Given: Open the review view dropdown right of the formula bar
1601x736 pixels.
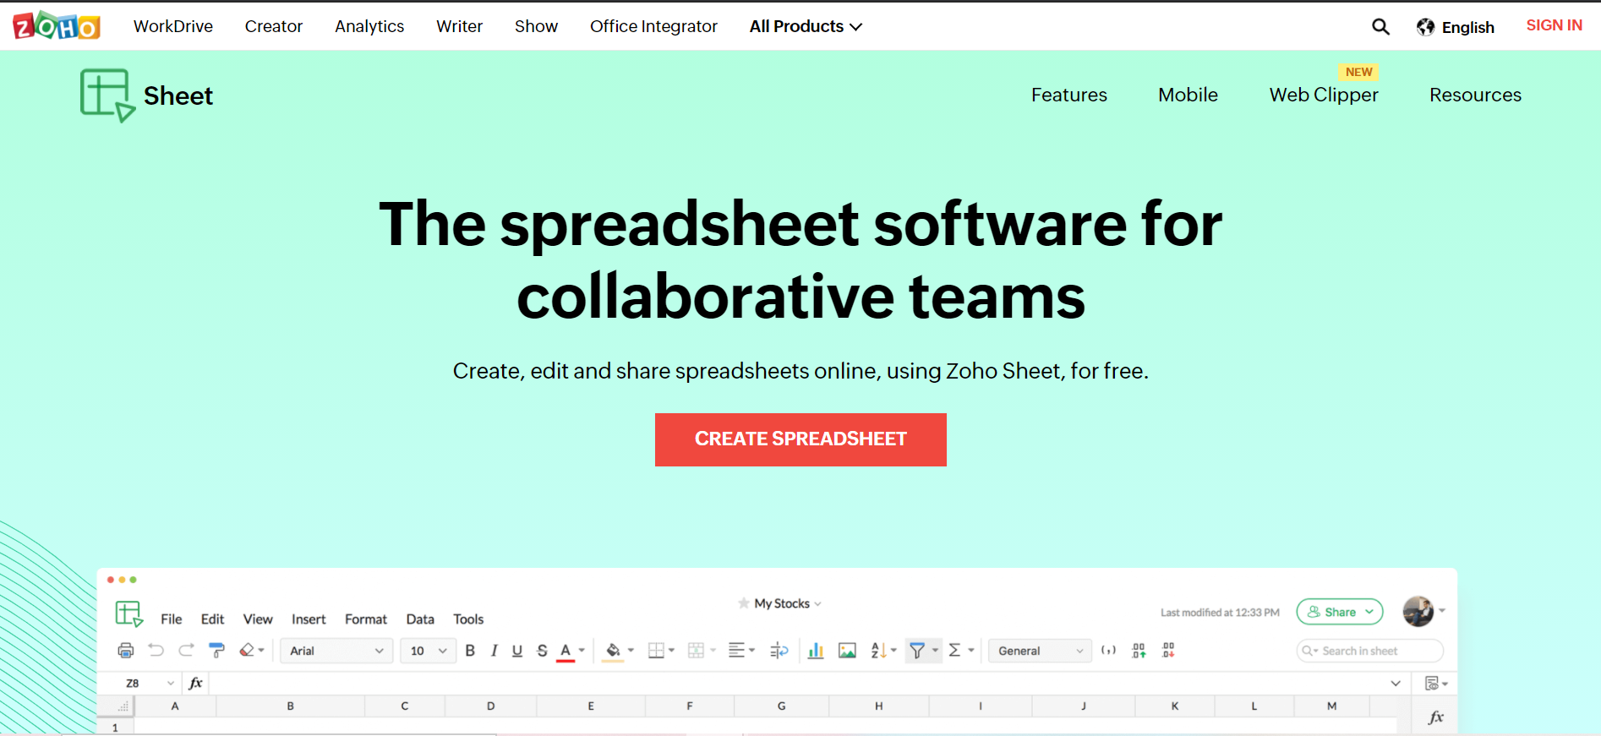Looking at the screenshot, I should coord(1436,683).
